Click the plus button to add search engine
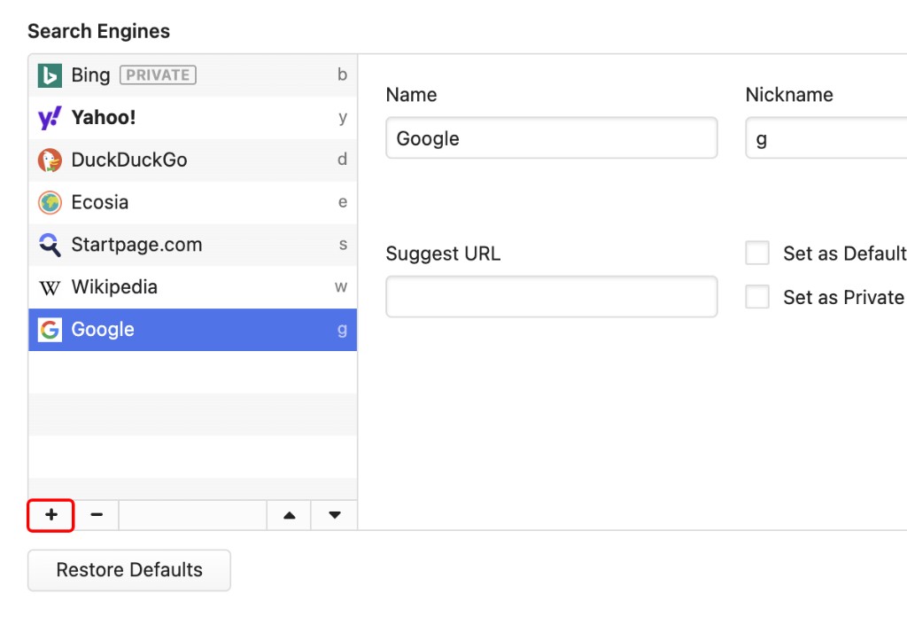 point(50,515)
